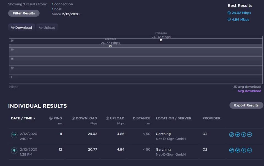Viewport: 264px width, 166px height.
Task: Select the 20.77 Mbps chart data point
Action: (110, 46)
